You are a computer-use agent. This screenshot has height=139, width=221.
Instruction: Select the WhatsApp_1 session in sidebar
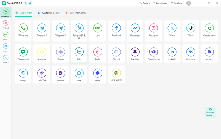[6, 12]
